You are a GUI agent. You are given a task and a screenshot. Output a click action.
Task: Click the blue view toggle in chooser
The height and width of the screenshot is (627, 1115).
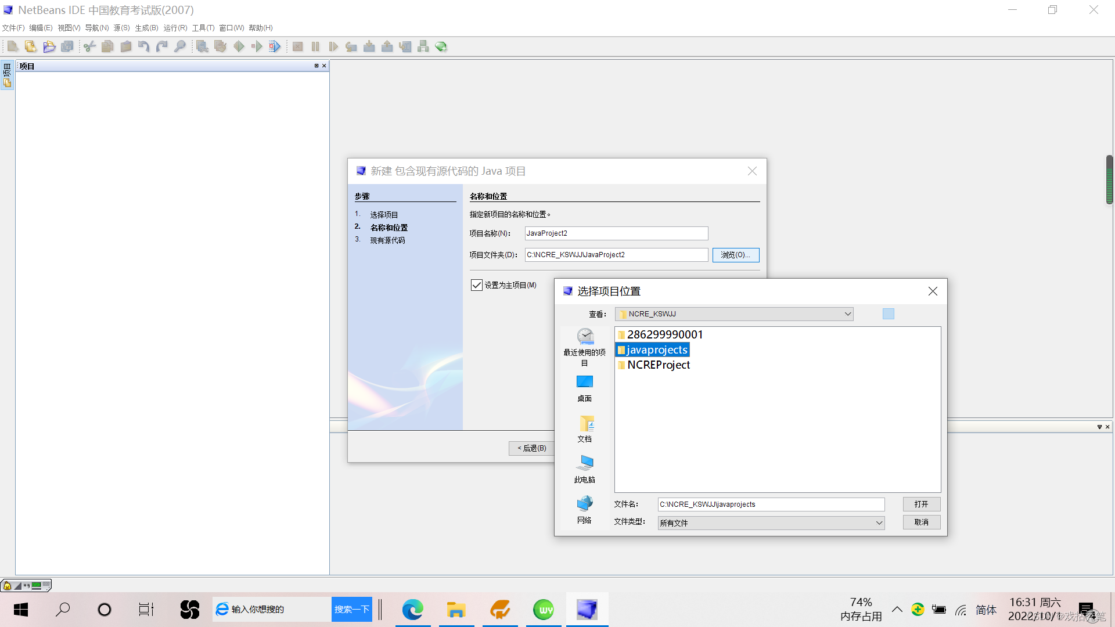[x=888, y=314]
